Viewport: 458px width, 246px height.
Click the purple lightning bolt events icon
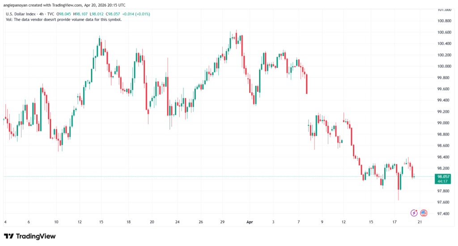[414, 213]
